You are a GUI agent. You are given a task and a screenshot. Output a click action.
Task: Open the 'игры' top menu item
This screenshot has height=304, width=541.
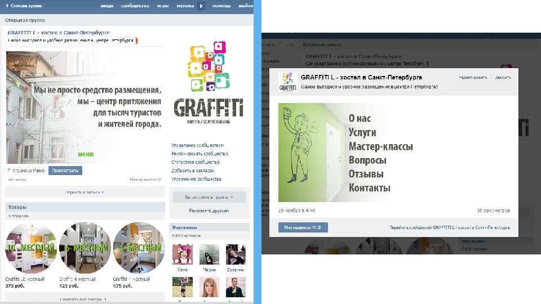click(163, 6)
